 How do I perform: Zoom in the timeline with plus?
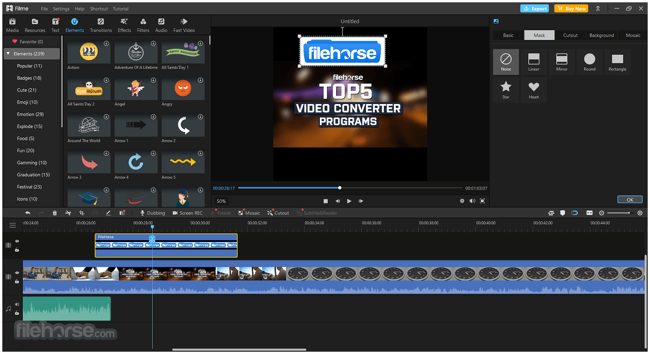(x=641, y=213)
